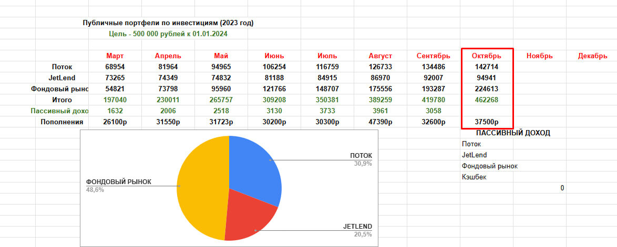Select the 'Апрель' column header
This screenshot has width=617, height=247.
(168, 56)
